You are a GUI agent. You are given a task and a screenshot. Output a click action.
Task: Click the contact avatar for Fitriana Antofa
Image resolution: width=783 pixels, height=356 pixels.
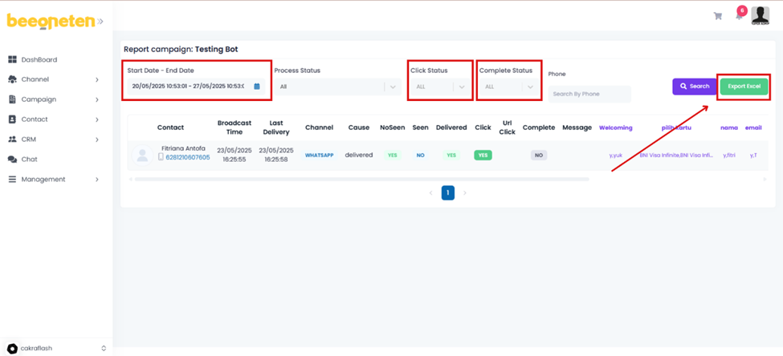(x=142, y=156)
